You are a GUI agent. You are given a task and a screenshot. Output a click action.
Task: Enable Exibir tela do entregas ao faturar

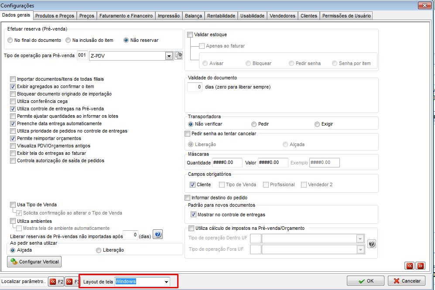click(x=13, y=154)
